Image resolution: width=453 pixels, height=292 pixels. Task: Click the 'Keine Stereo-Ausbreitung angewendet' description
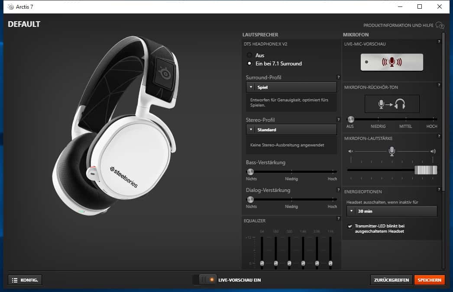click(287, 145)
